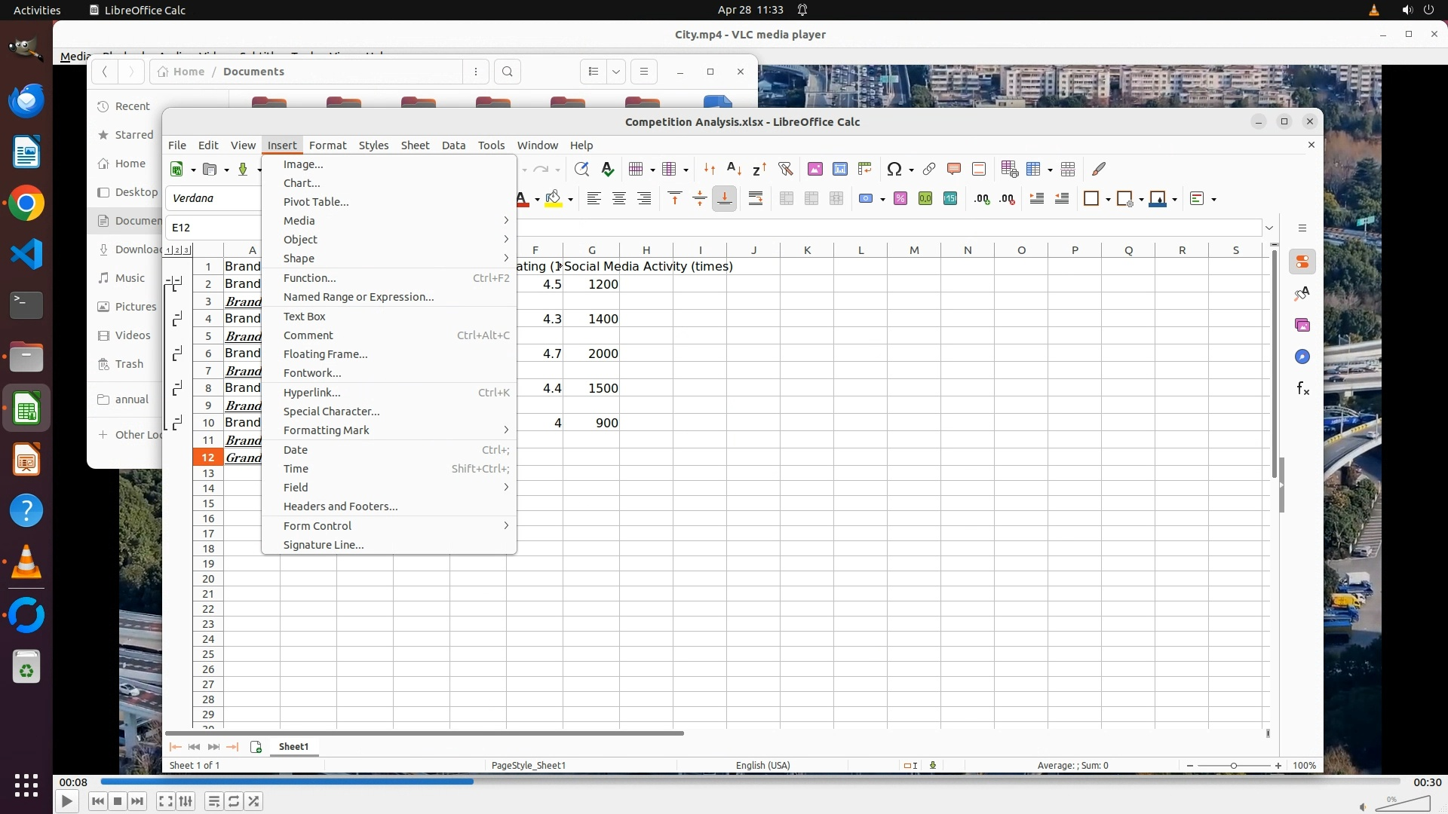
Task: Expand the Borders dropdown arrow
Action: tap(1107, 199)
